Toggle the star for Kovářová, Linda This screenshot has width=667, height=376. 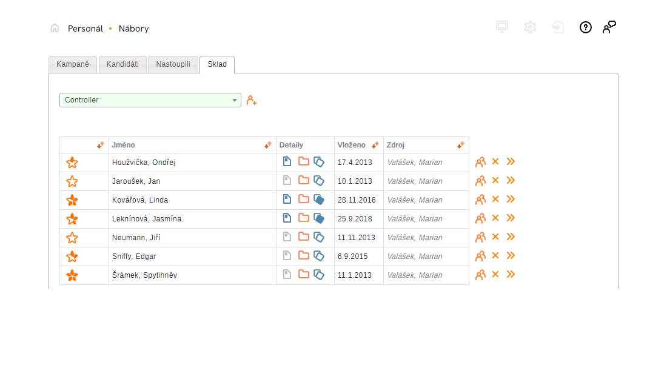72,200
